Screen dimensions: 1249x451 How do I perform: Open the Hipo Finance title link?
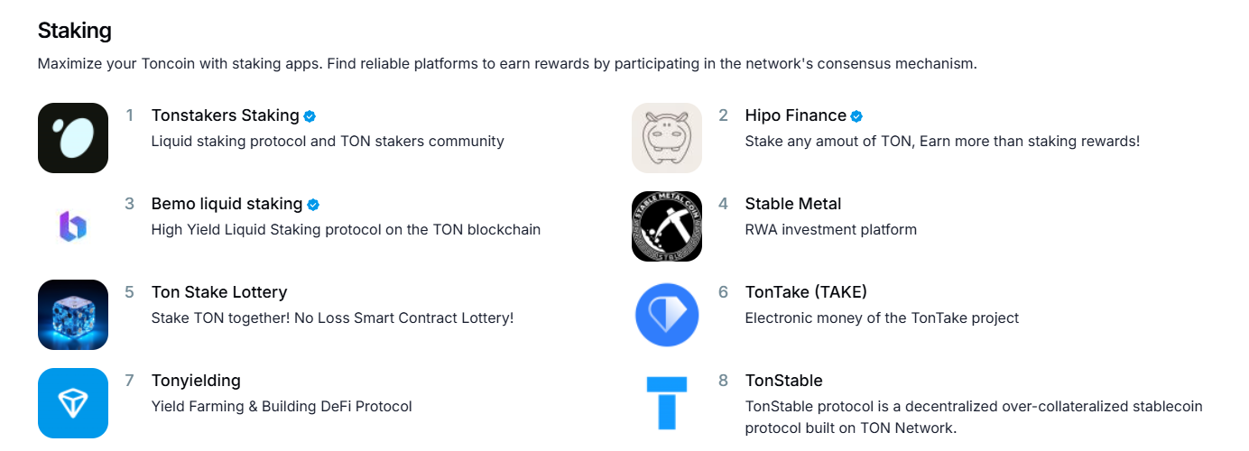click(795, 115)
